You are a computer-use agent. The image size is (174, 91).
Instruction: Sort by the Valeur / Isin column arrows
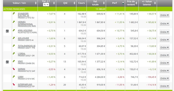(36, 3)
